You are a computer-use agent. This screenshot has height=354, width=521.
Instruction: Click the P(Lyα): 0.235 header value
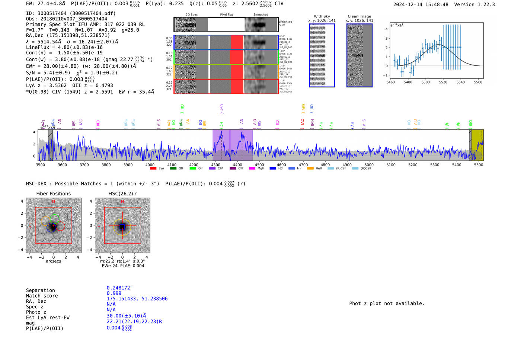tap(164, 4)
